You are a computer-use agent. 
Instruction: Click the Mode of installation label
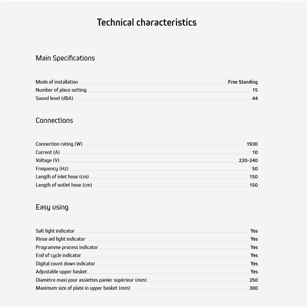pyautogui.click(x=57, y=82)
